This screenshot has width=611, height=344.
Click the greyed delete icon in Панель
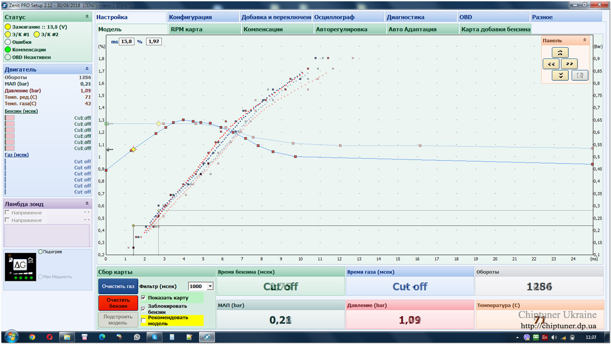coord(580,75)
